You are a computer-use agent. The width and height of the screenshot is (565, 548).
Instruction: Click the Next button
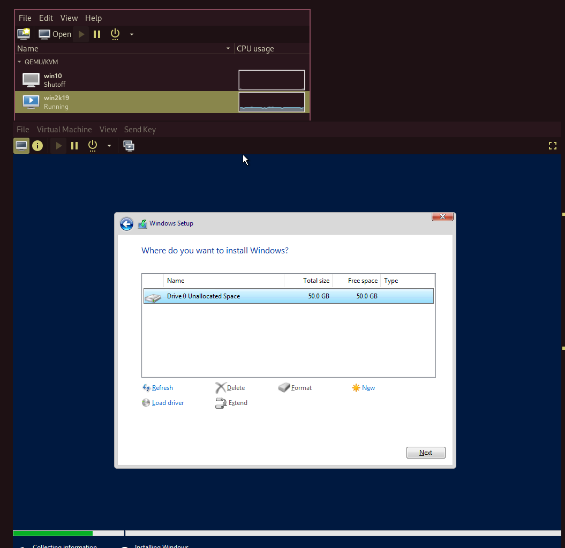point(426,453)
